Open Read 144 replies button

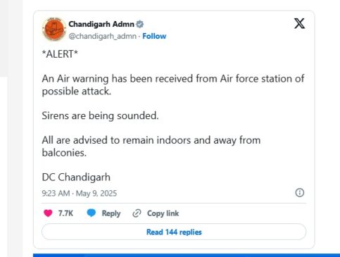click(x=174, y=232)
